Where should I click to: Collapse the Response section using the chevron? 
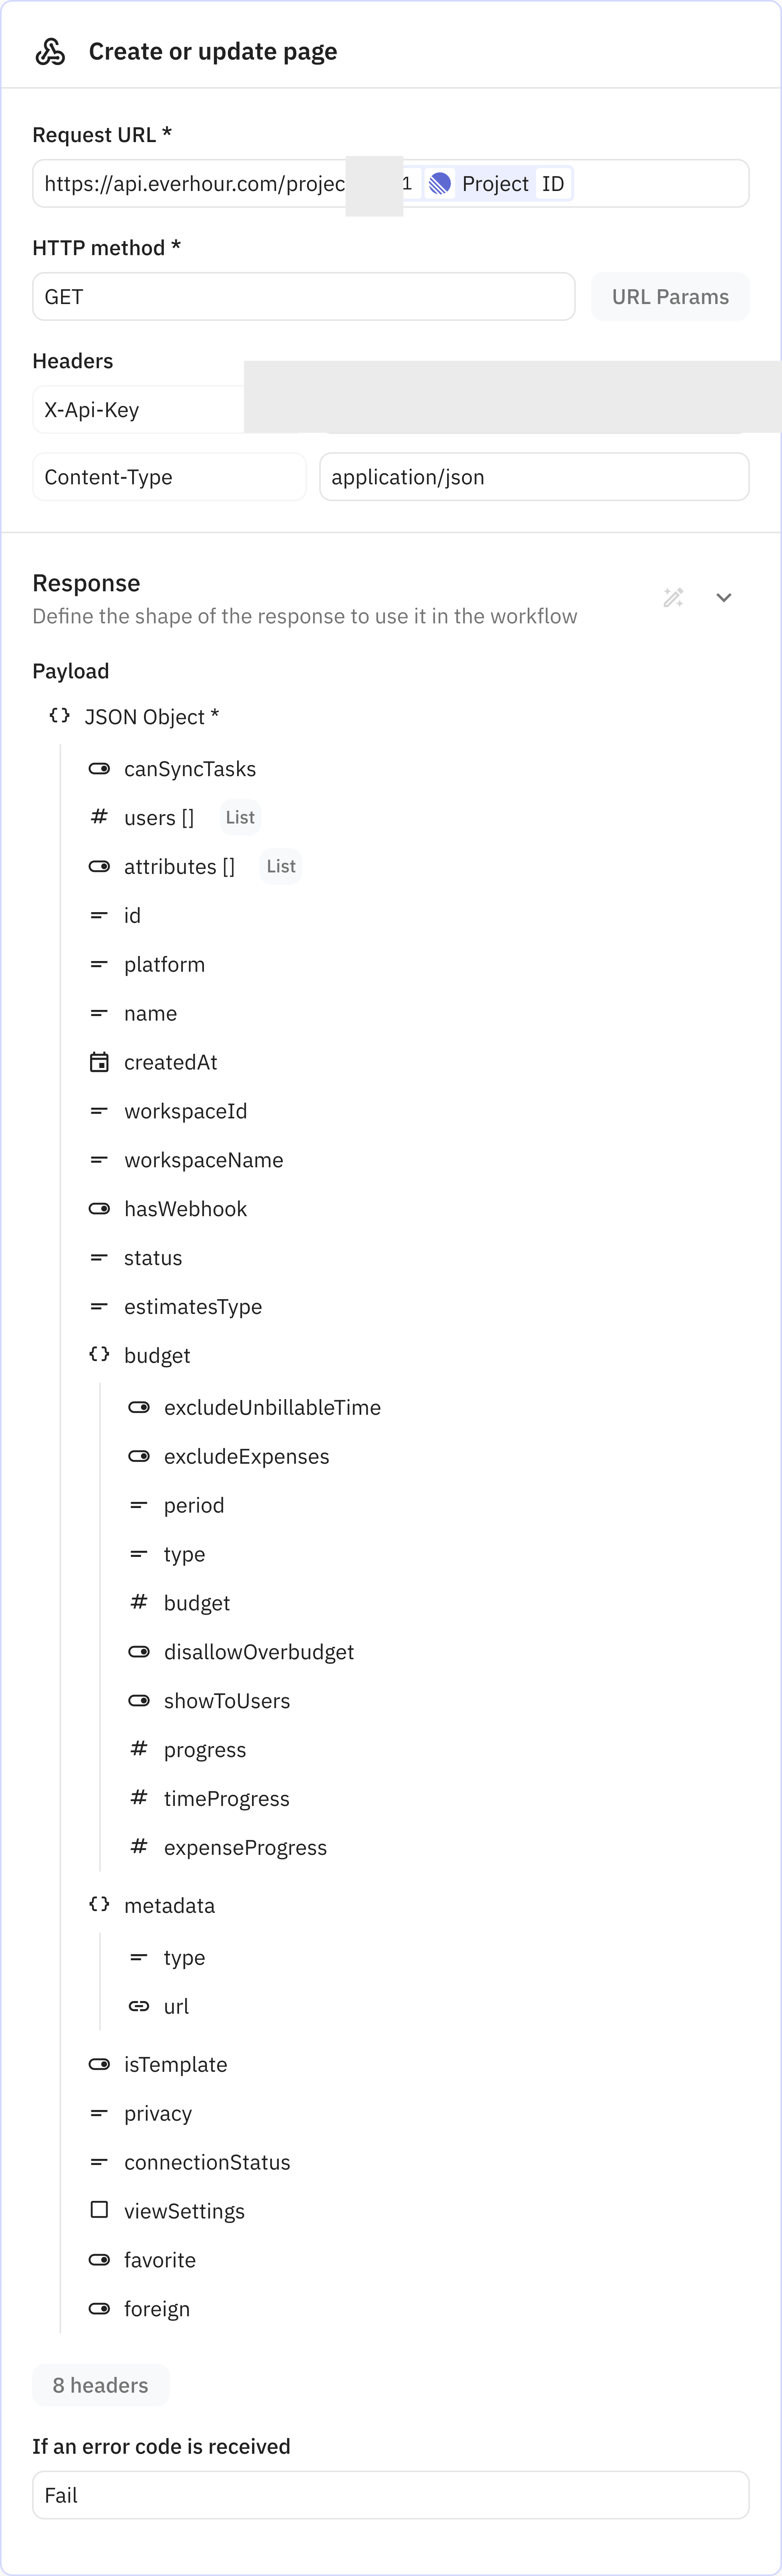[724, 597]
